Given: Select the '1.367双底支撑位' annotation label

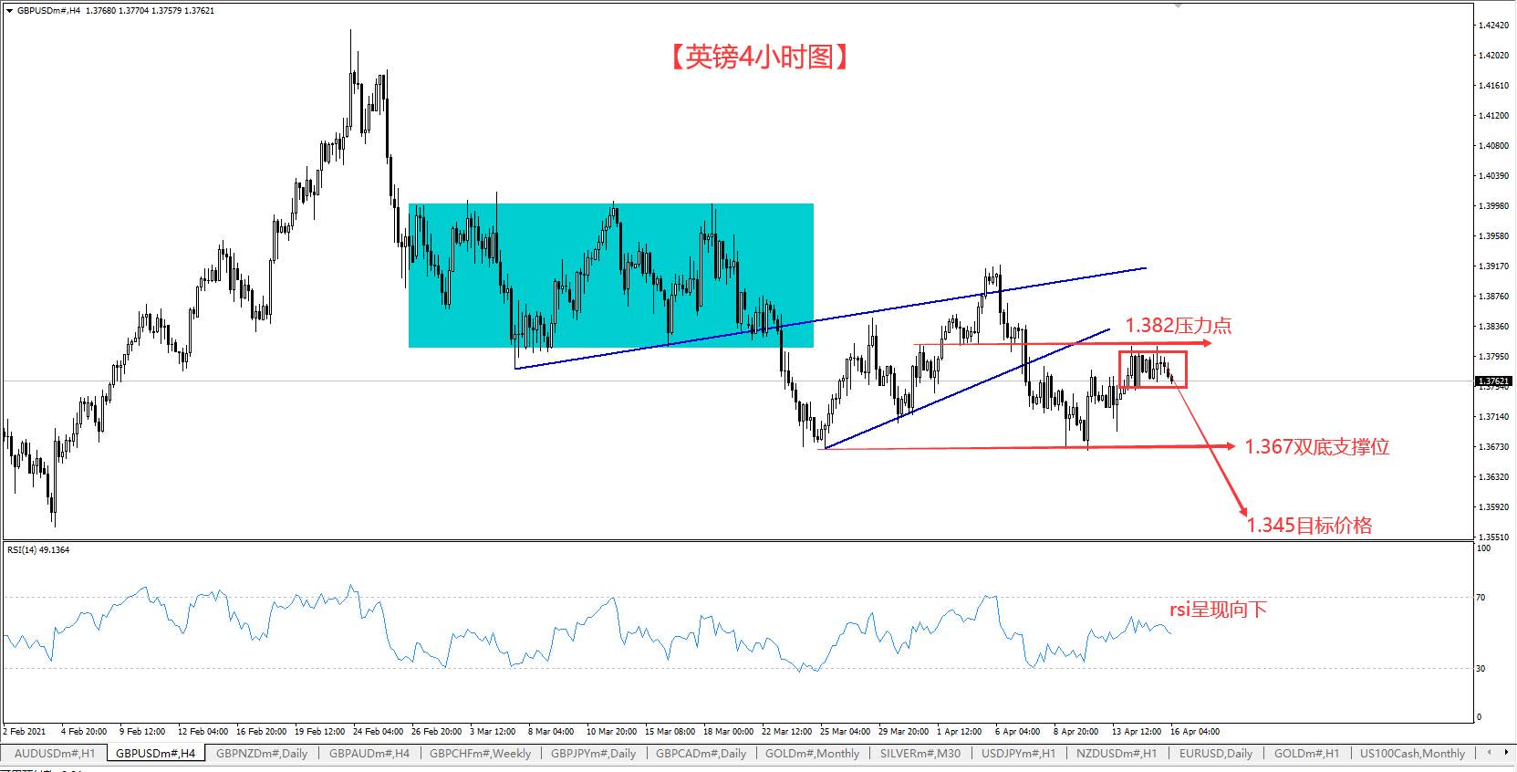Looking at the screenshot, I should coord(1317,447).
